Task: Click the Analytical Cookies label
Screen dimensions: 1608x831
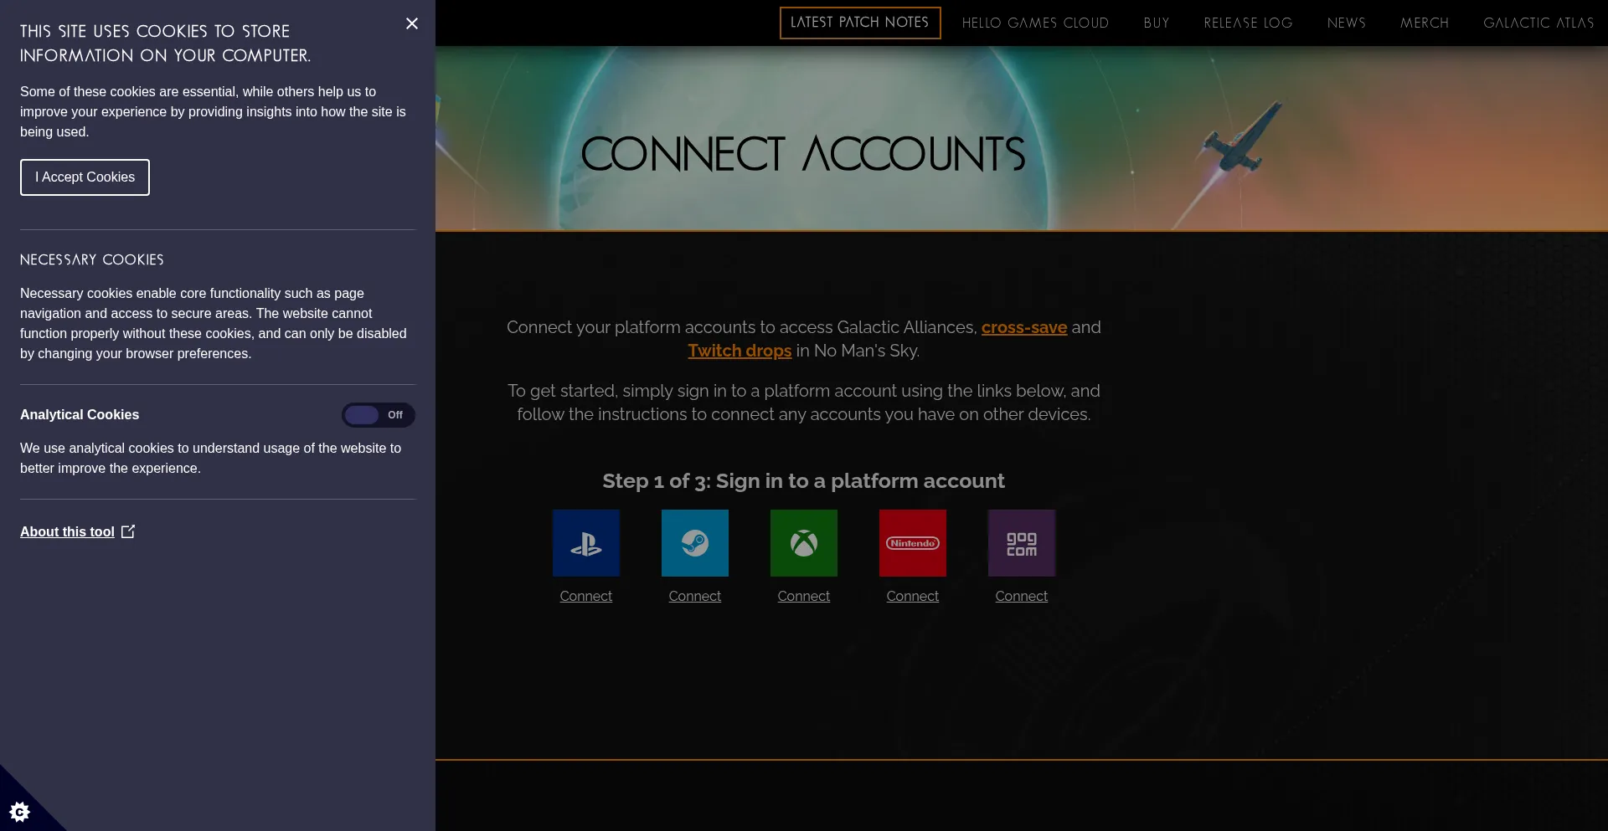Action: tap(80, 414)
